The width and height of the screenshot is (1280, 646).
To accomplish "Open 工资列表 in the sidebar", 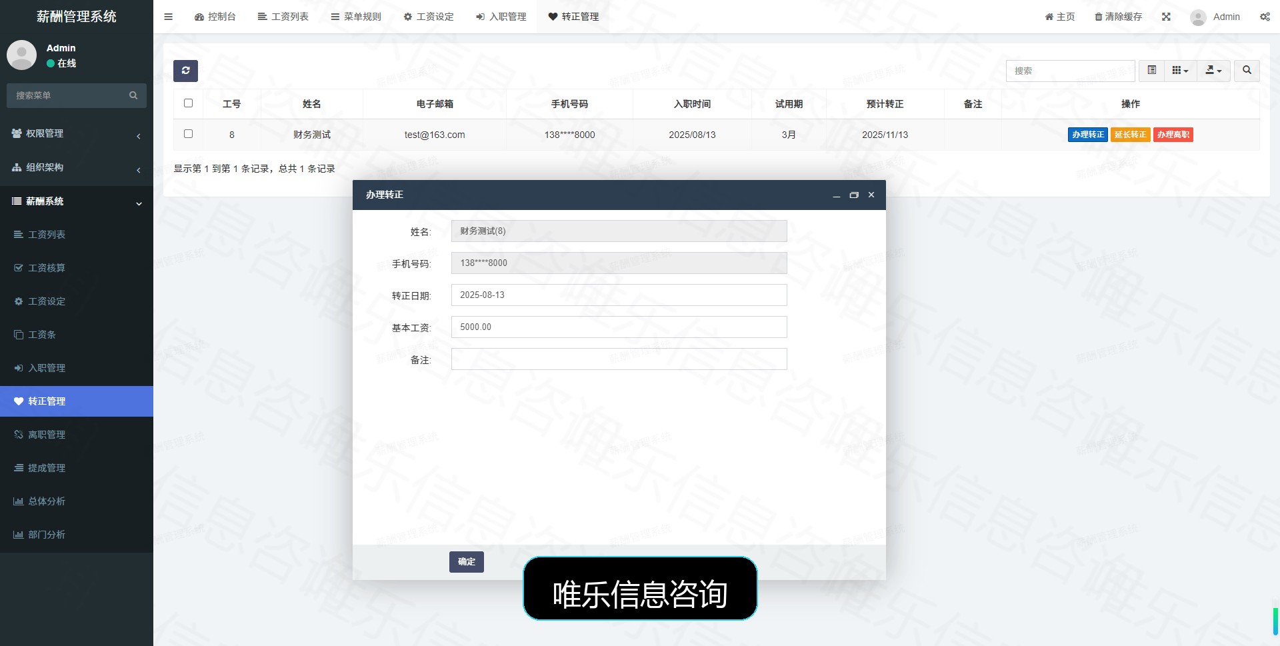I will (77, 235).
